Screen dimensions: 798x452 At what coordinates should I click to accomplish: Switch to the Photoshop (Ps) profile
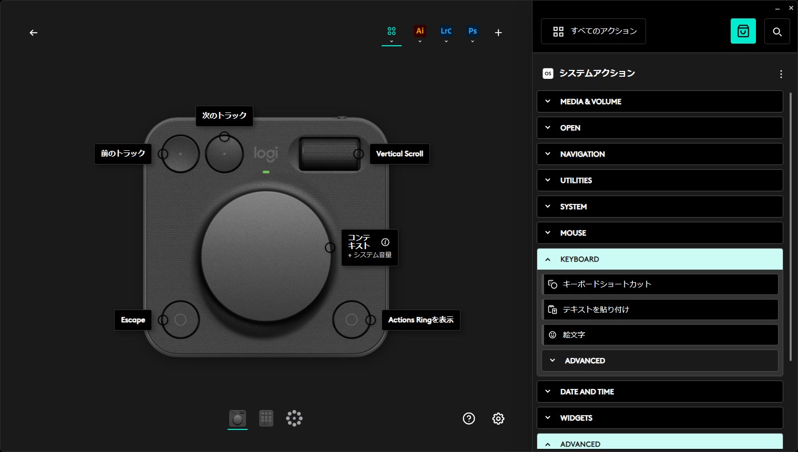(473, 31)
